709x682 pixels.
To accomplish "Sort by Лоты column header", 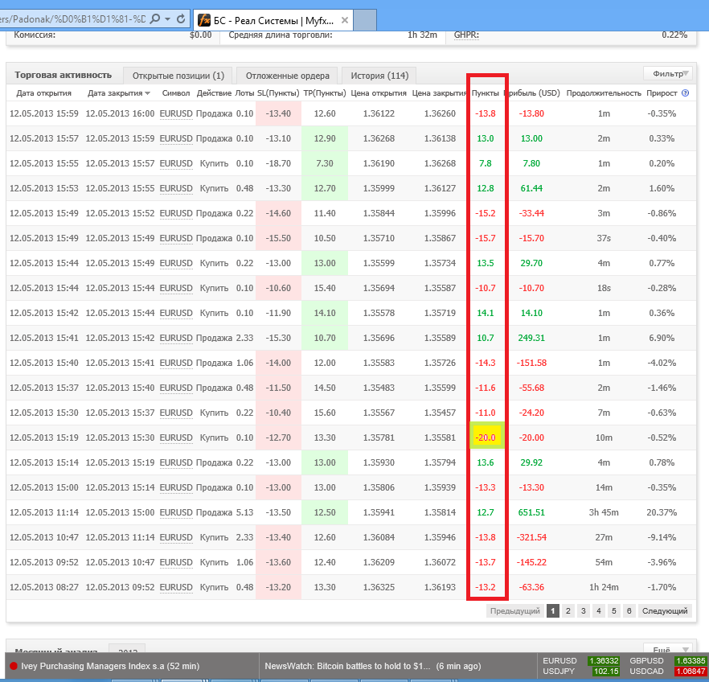I will point(244,93).
